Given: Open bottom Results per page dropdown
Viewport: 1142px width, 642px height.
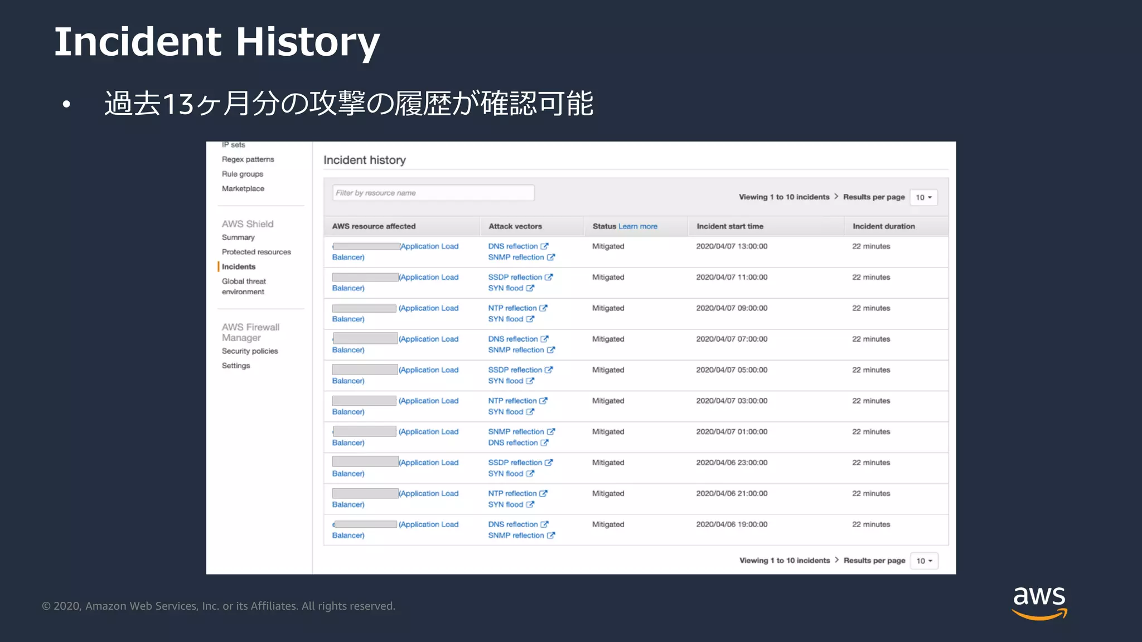Looking at the screenshot, I should [x=925, y=561].
